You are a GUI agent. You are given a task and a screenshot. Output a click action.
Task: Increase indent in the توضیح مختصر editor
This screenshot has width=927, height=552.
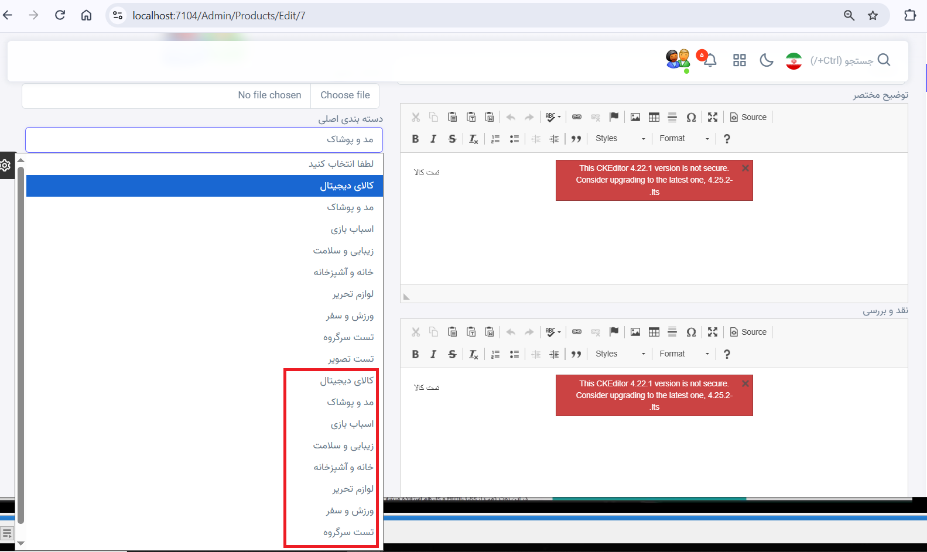[554, 139]
